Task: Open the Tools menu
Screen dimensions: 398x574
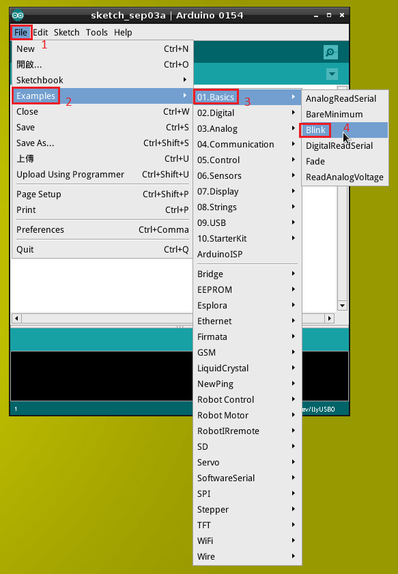Action: [97, 33]
